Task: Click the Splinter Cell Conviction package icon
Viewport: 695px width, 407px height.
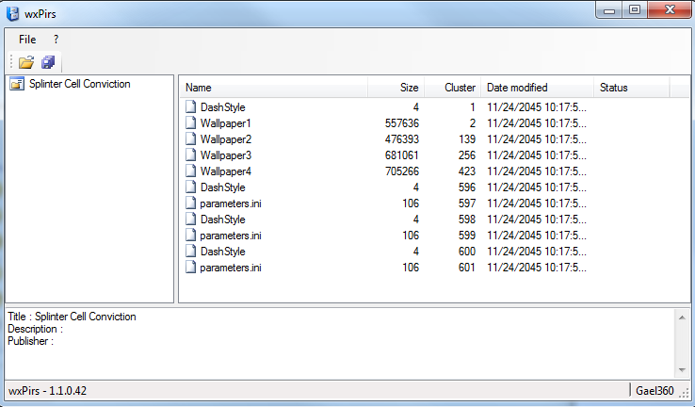Action: (x=17, y=83)
